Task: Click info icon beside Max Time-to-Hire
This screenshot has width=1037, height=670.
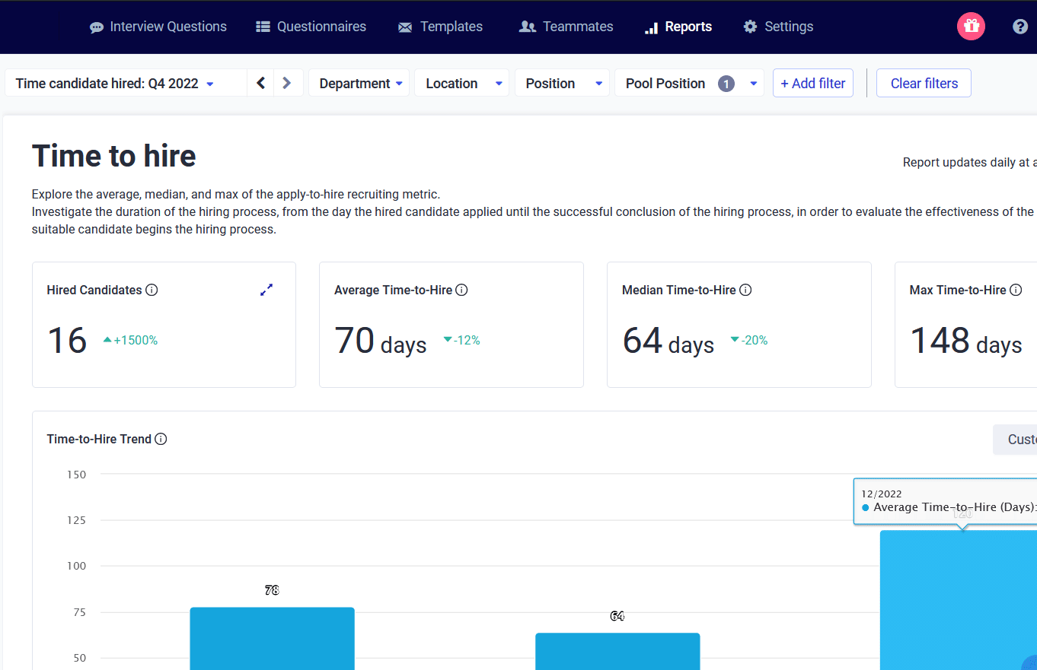Action: coord(1016,290)
